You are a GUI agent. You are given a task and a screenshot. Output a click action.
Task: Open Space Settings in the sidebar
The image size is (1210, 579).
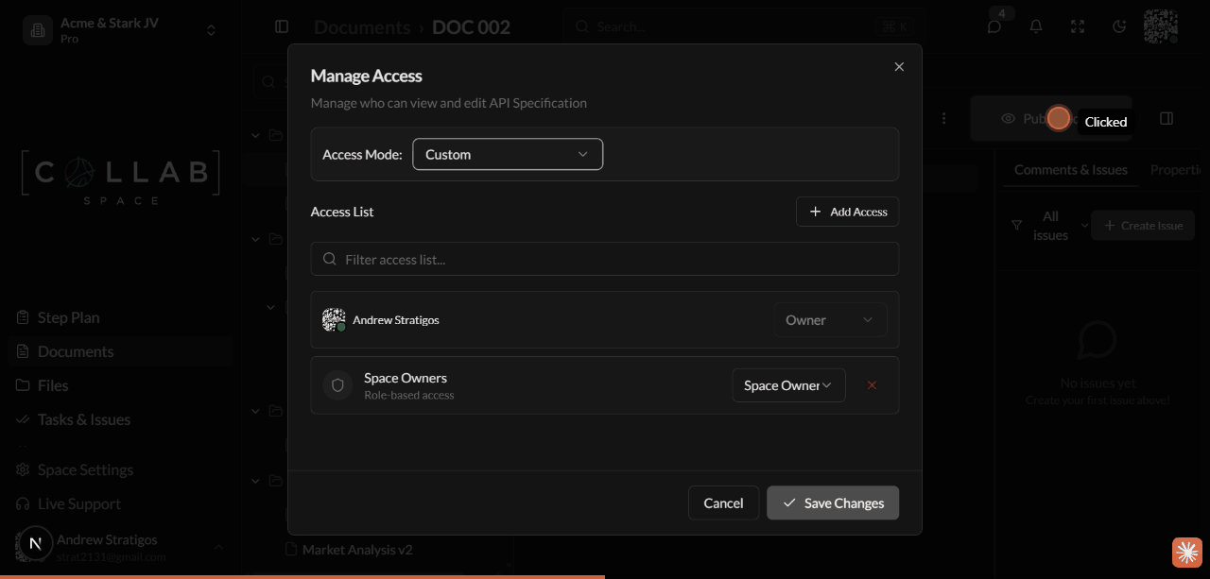pos(119,469)
